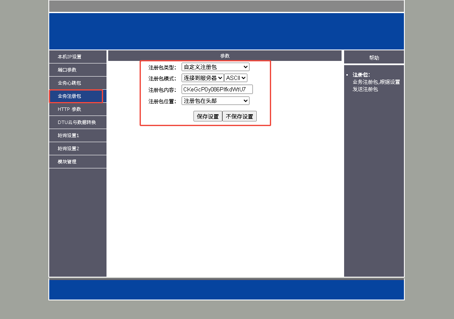454x319 pixels.
Task: Open the 本机IP设置 menu item
Action: [x=70, y=57]
